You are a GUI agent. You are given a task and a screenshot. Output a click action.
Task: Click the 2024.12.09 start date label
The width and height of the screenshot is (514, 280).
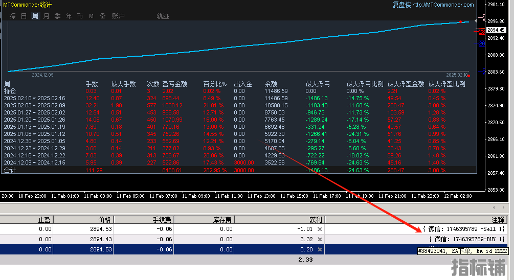point(42,75)
